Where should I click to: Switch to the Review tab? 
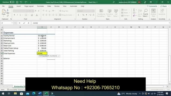tap(57, 6)
